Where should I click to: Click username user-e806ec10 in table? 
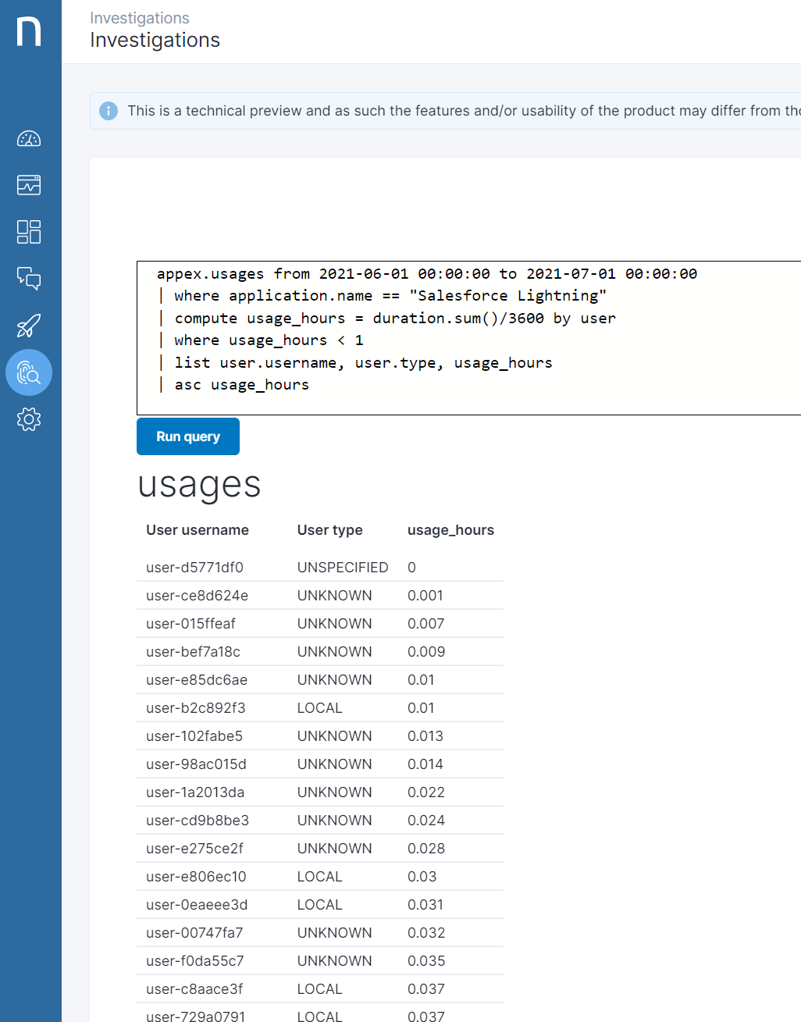tap(196, 877)
